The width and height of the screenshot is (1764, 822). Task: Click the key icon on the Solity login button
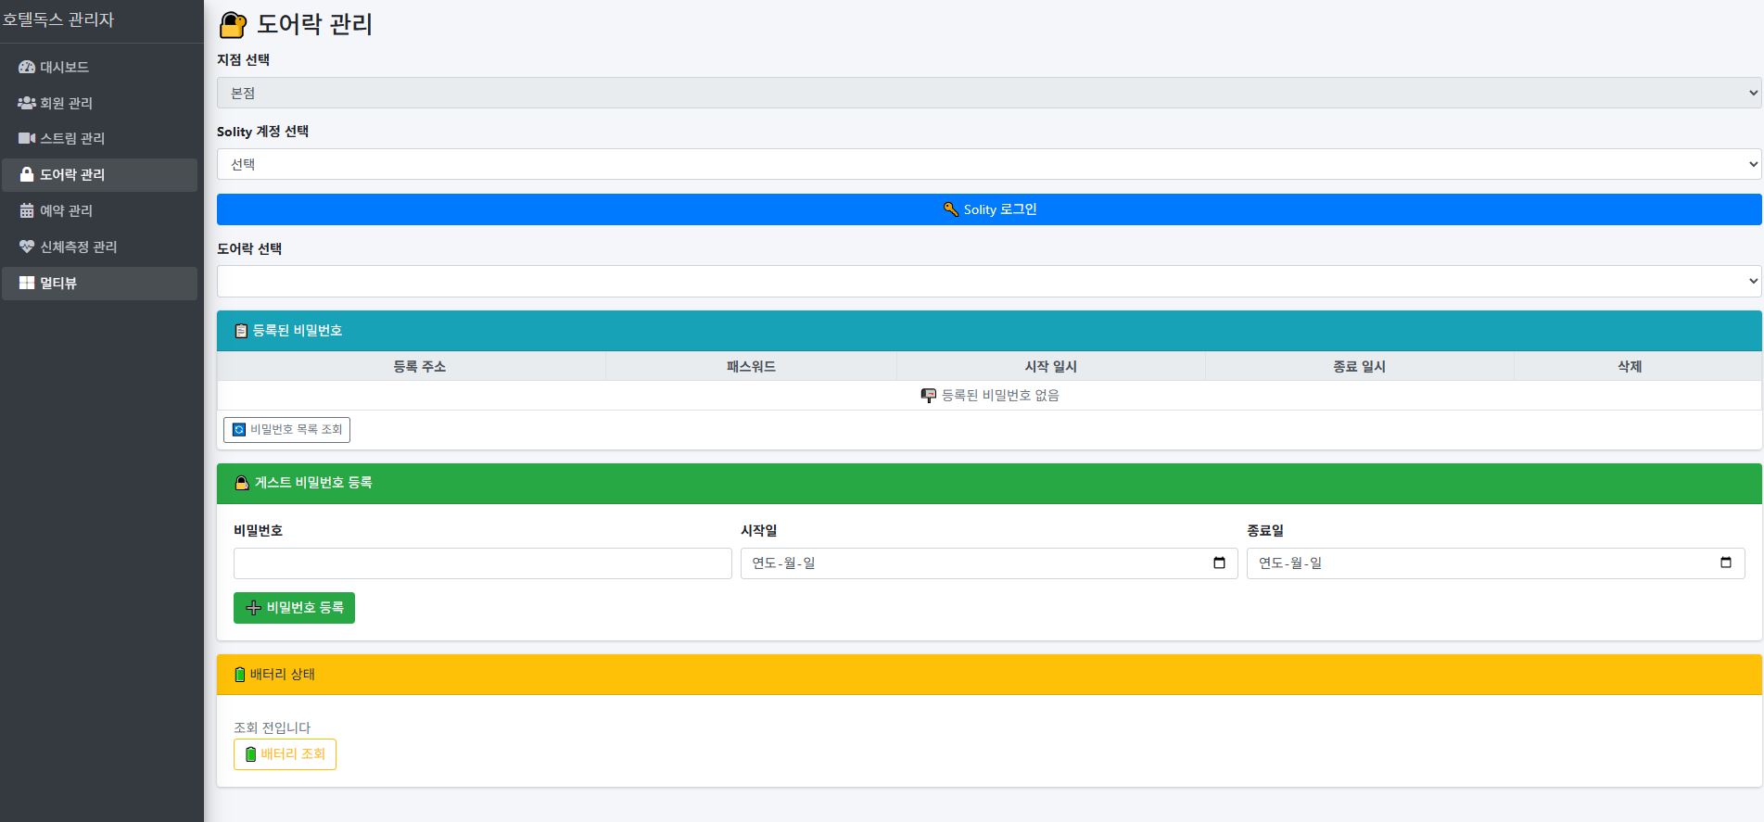(x=951, y=209)
